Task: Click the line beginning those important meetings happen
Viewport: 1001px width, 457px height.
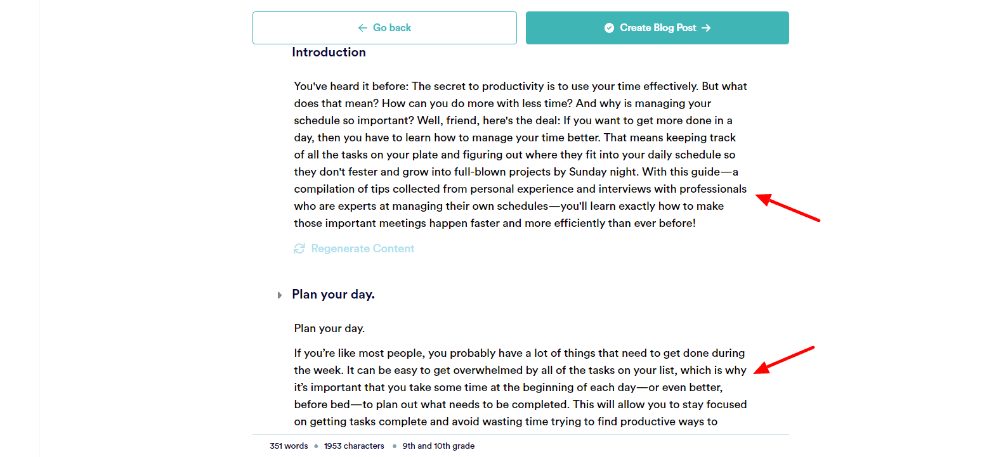Action: click(495, 223)
